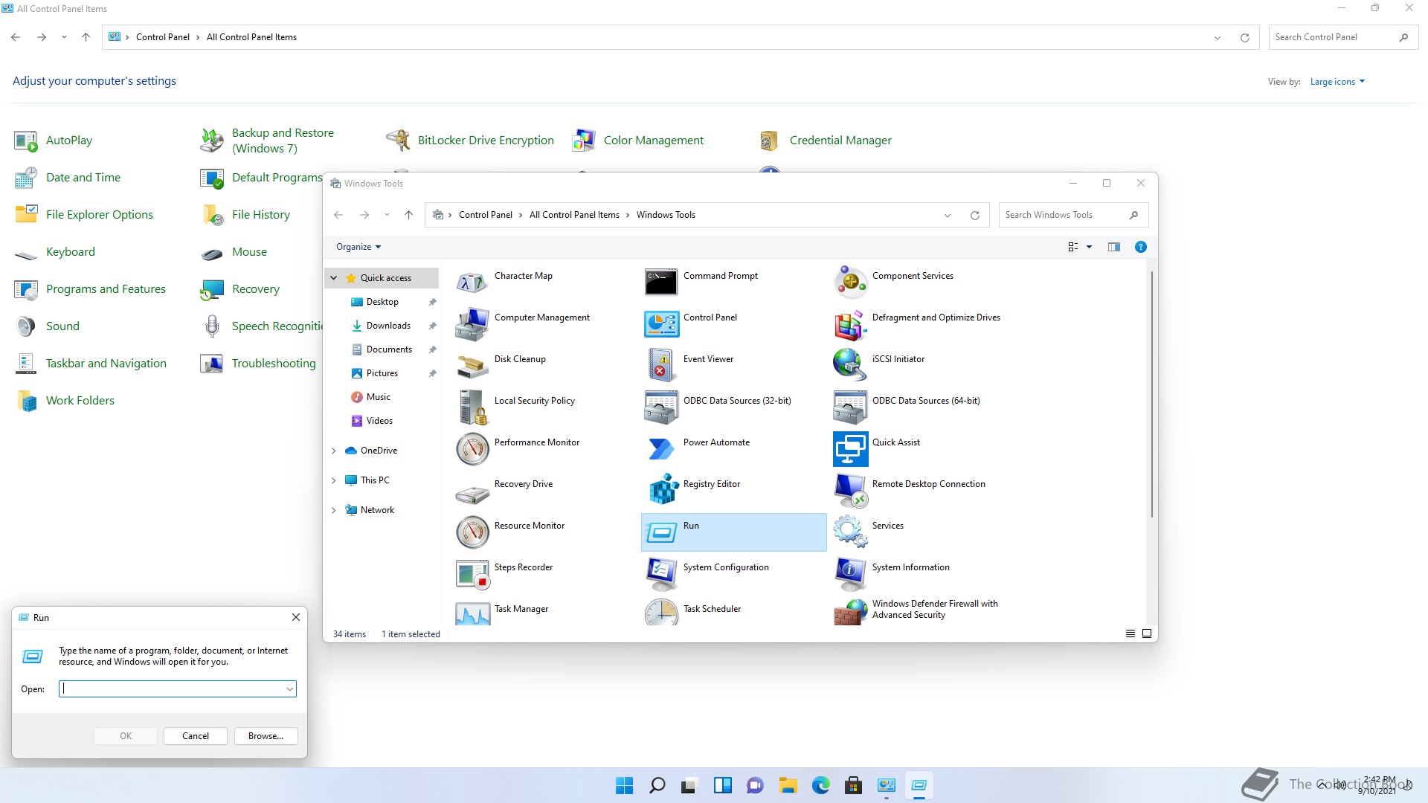Open Control Panel icon in Windows Tools
This screenshot has width=1428, height=803.
click(661, 324)
